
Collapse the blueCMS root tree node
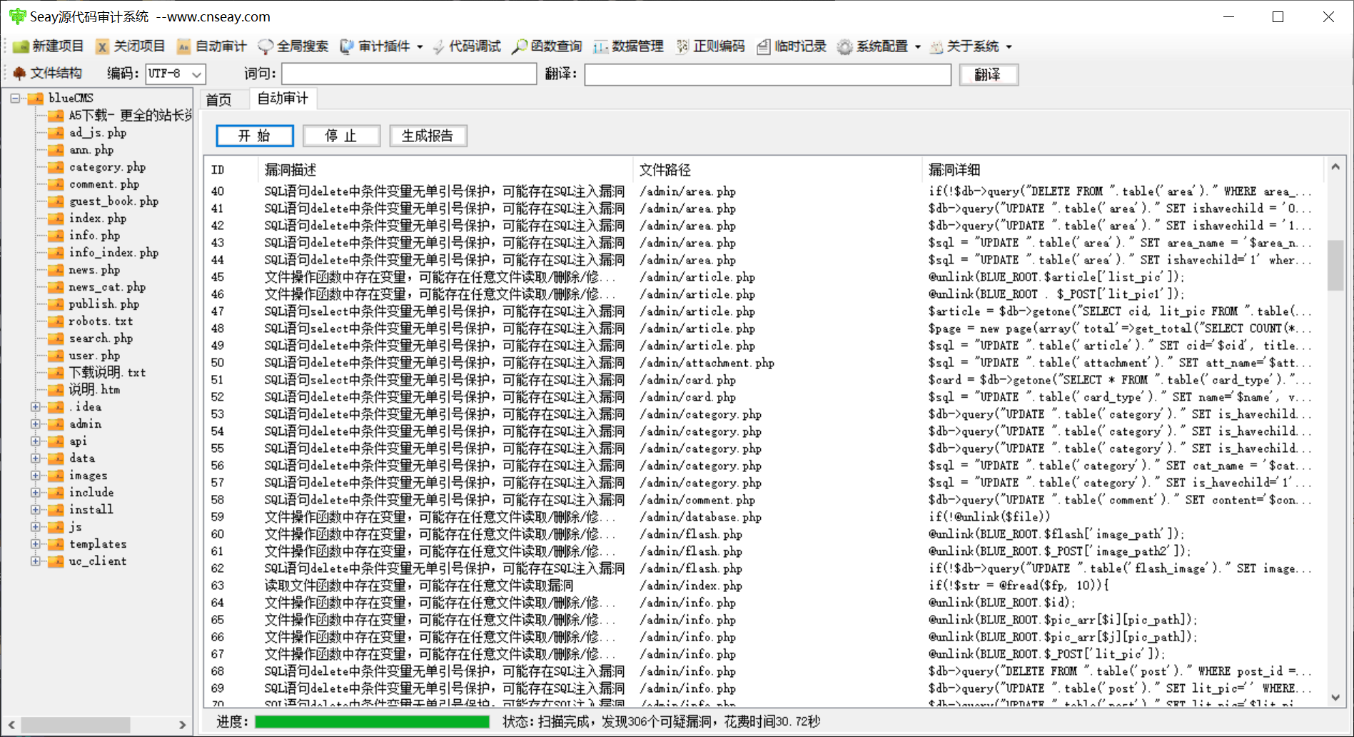[15, 99]
